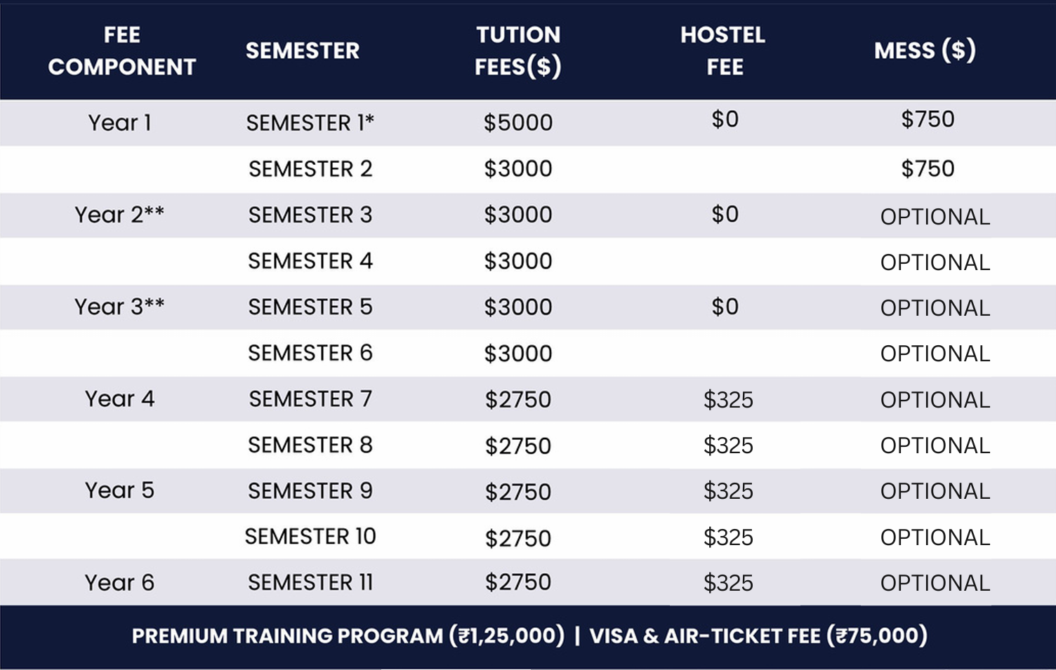This screenshot has height=670, width=1056.
Task: Select the SEMESTER 8 tuition $2750
Action: pos(518,446)
